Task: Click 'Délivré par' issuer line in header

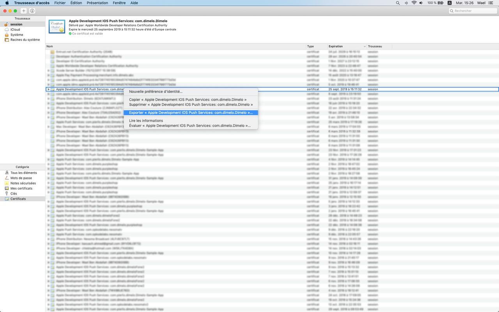Action: 118,25
